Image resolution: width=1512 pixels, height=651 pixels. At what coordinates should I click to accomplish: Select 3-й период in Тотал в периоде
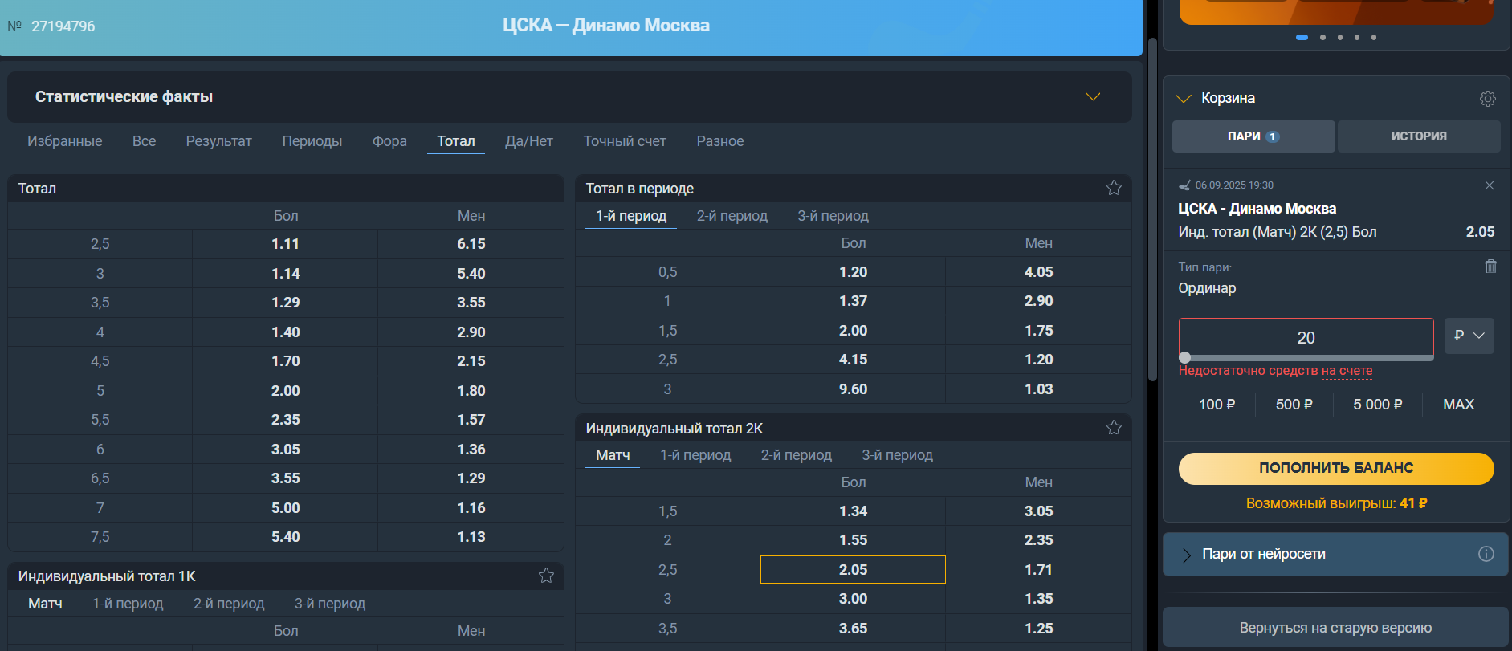point(833,216)
